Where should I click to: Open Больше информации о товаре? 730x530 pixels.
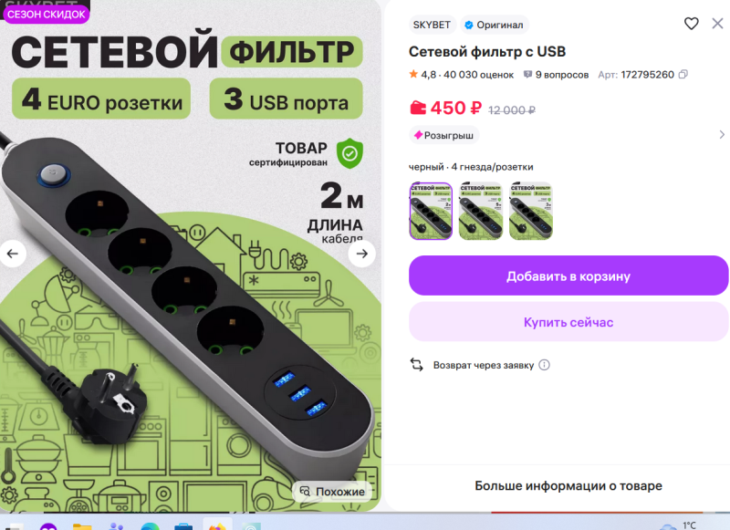[x=568, y=486]
